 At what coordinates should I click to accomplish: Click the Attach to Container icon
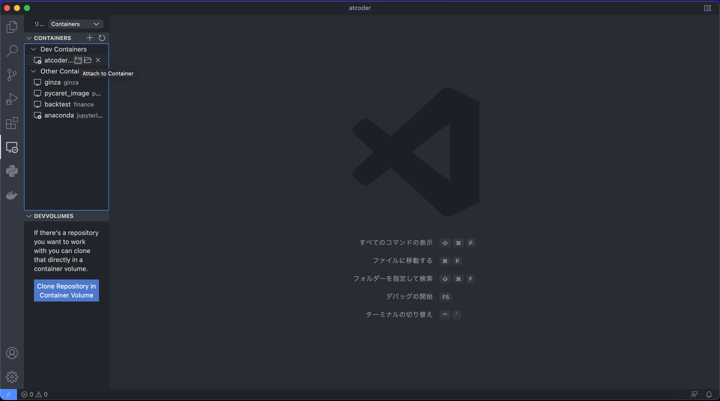pos(78,60)
